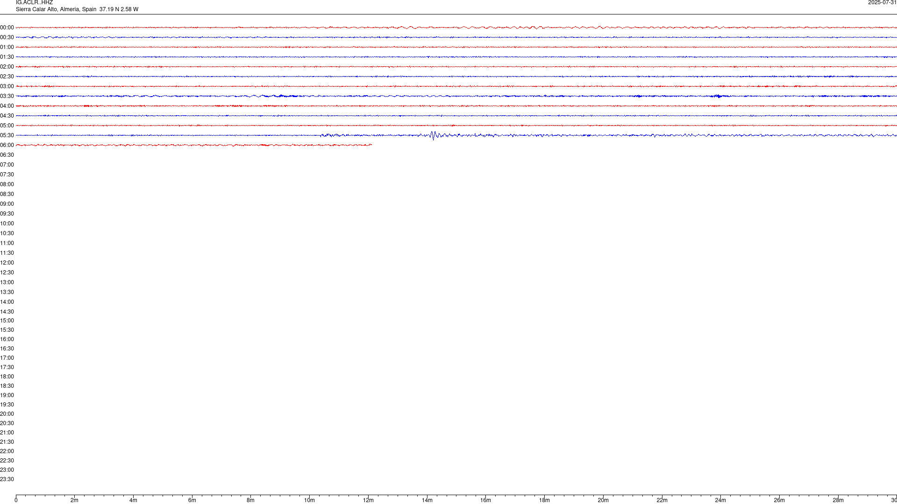Click the 28m axis label
This screenshot has height=504, width=897.
point(838,500)
